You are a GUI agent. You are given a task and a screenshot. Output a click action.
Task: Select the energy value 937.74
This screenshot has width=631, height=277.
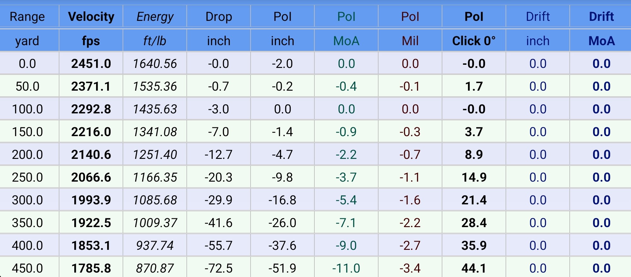pyautogui.click(x=155, y=245)
